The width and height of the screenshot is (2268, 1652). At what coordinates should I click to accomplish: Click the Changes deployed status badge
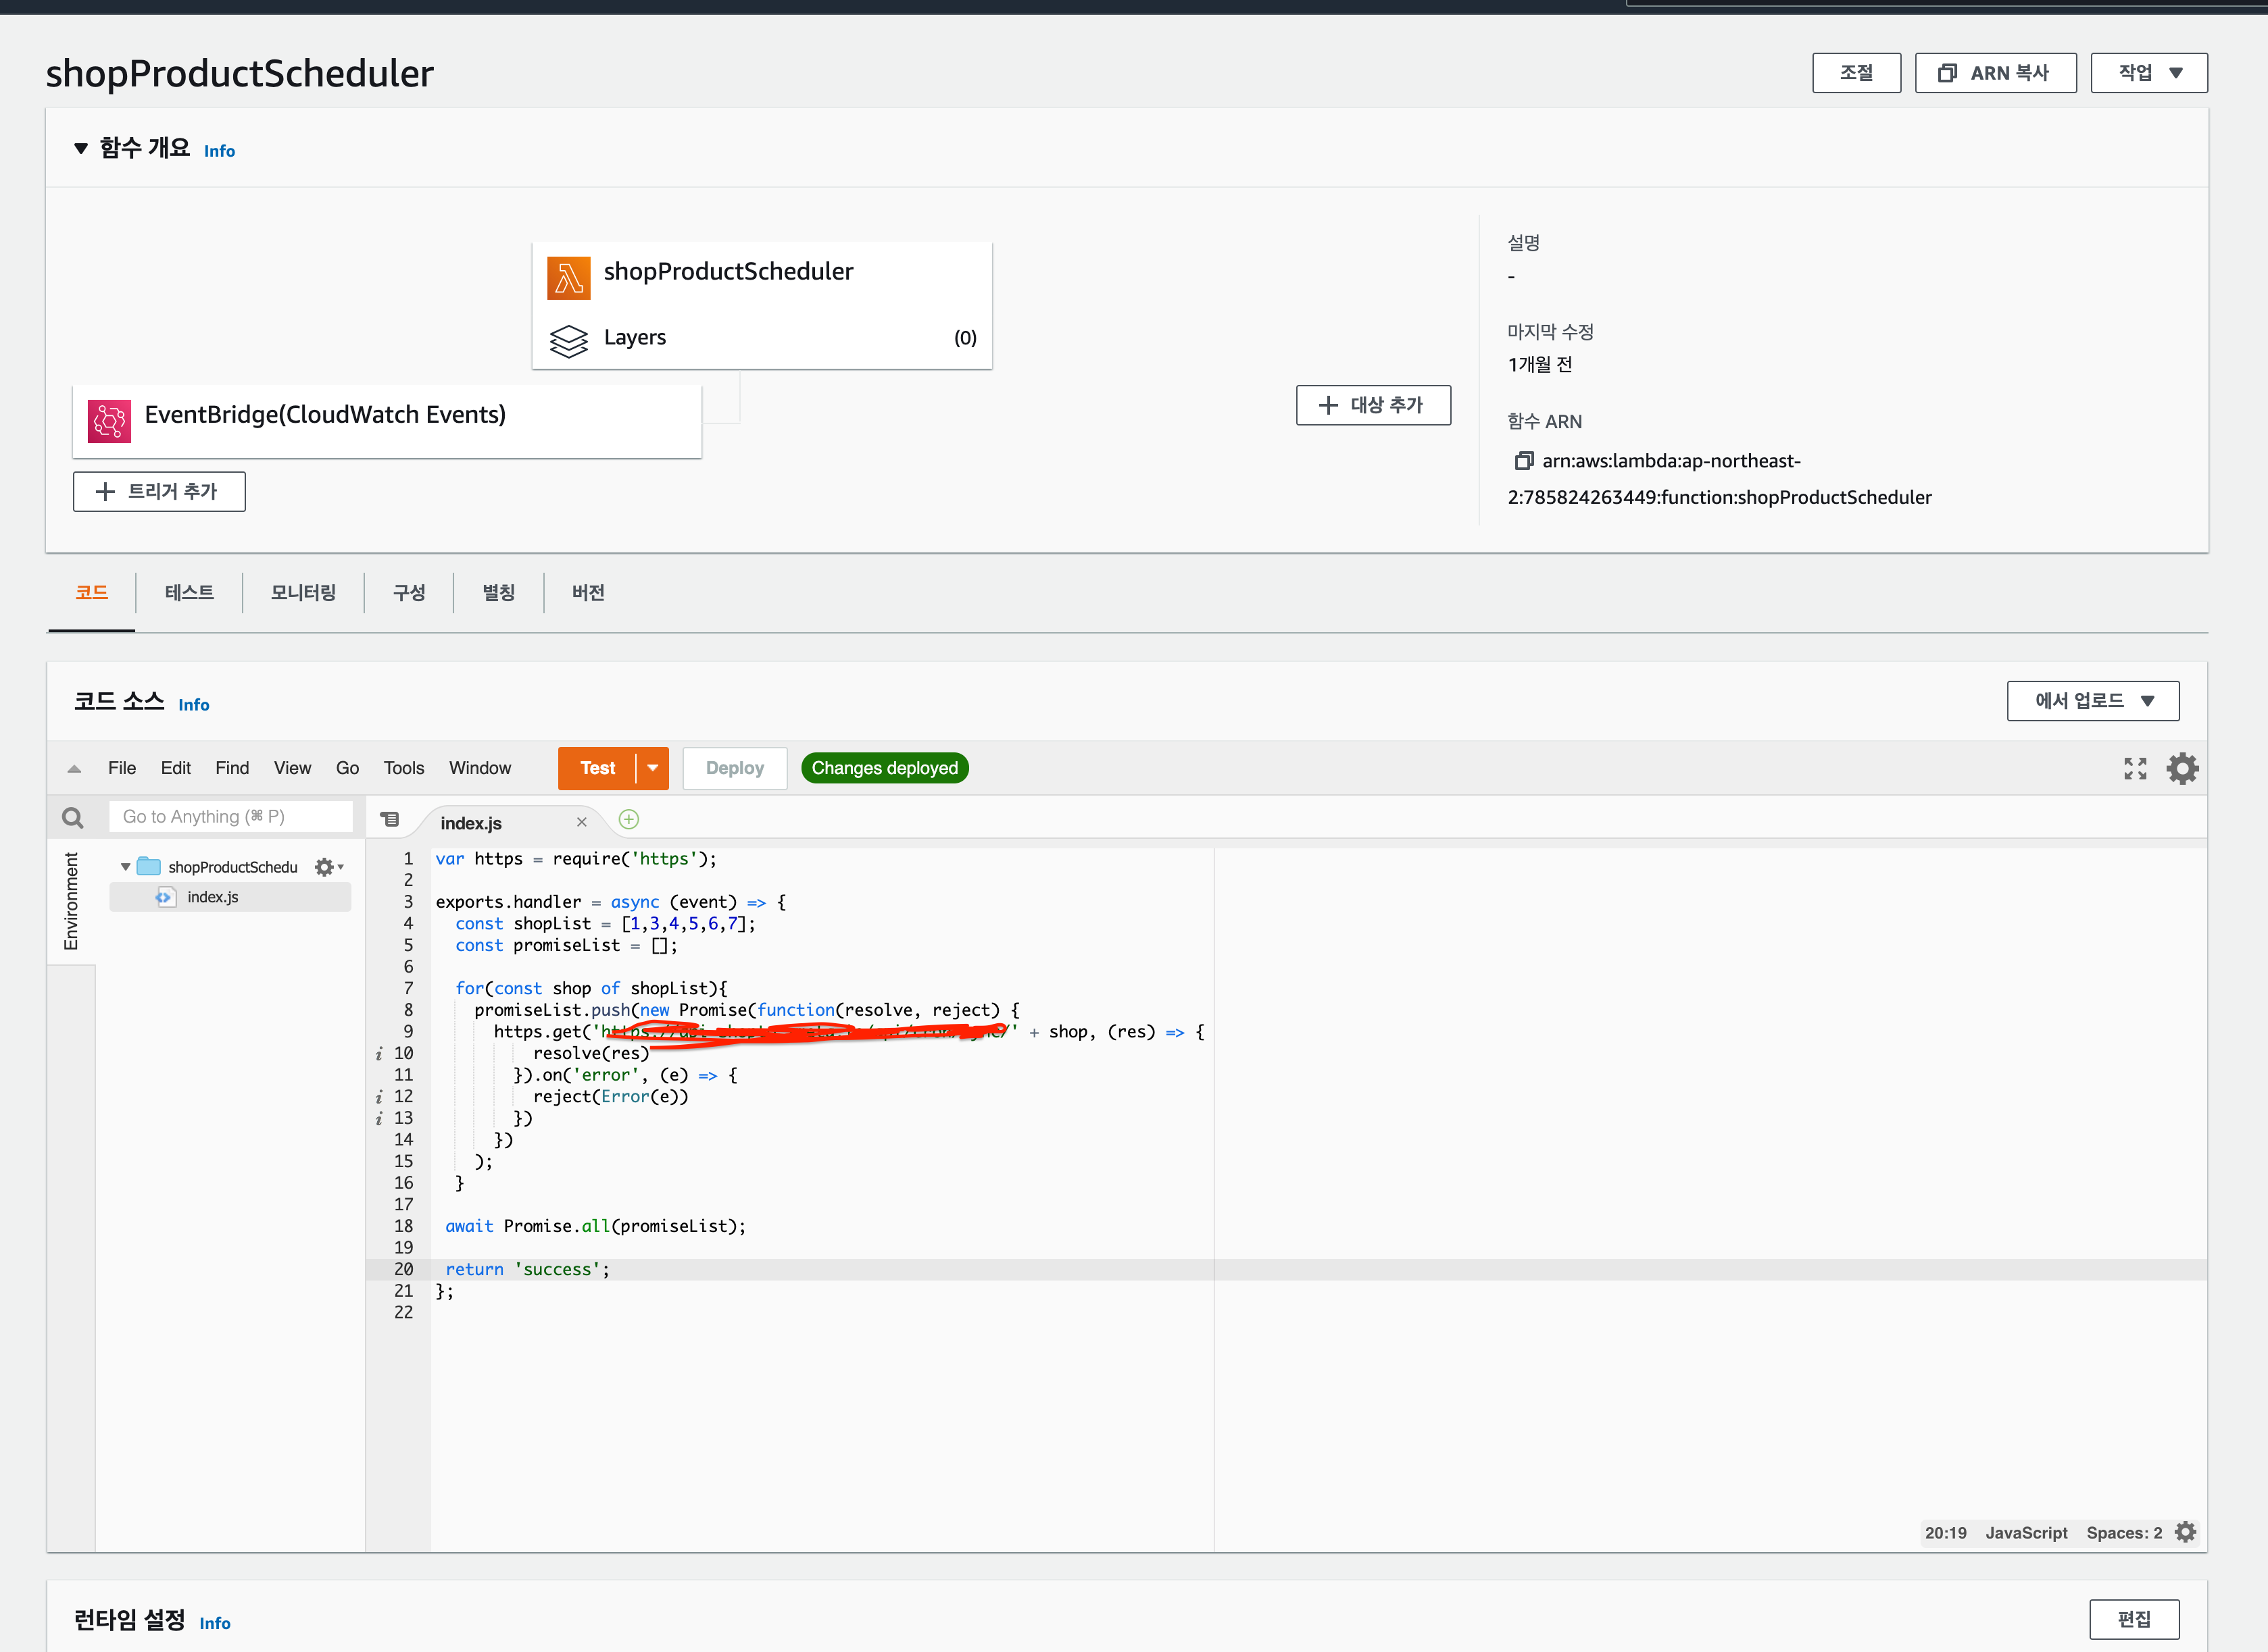(x=885, y=768)
